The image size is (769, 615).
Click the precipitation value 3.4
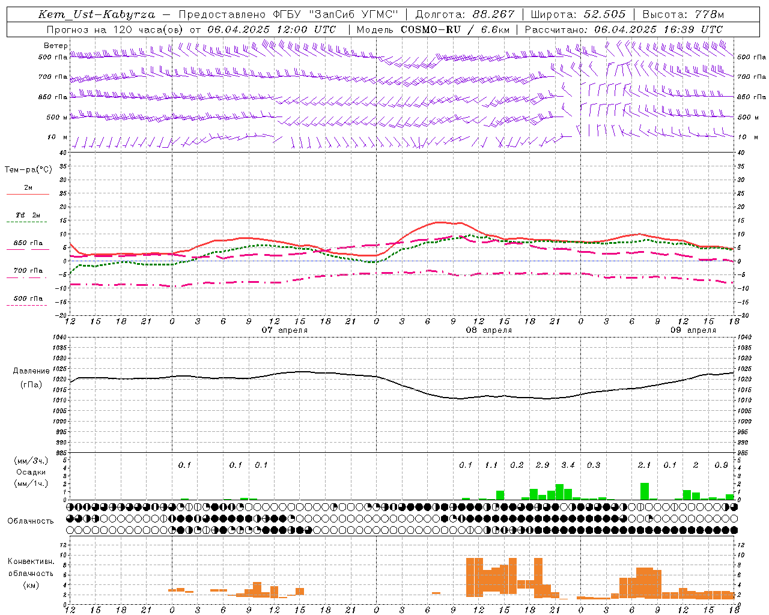tap(568, 465)
